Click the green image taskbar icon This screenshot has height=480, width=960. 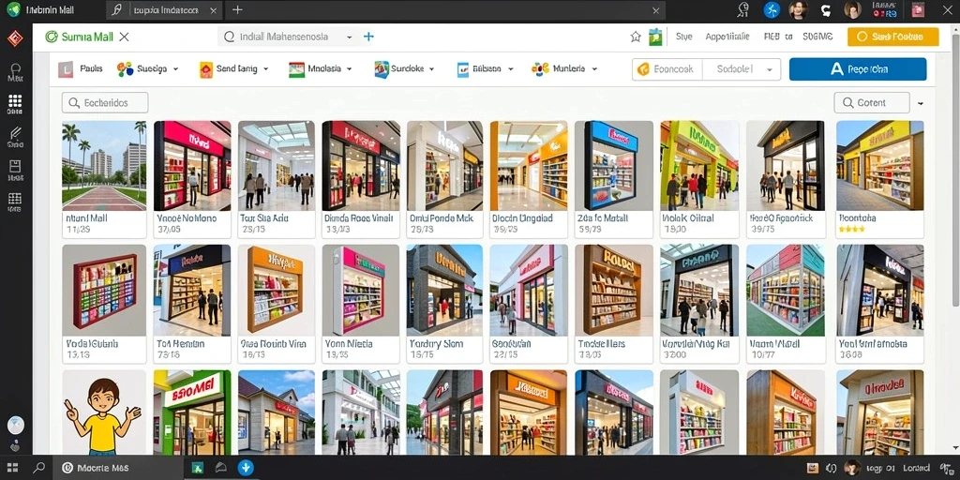pos(198,469)
